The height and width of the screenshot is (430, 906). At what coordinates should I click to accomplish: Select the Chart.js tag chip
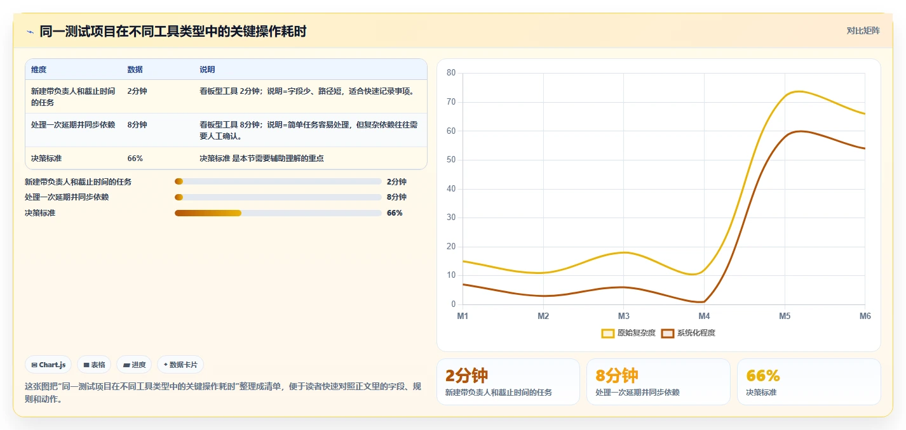(x=48, y=365)
